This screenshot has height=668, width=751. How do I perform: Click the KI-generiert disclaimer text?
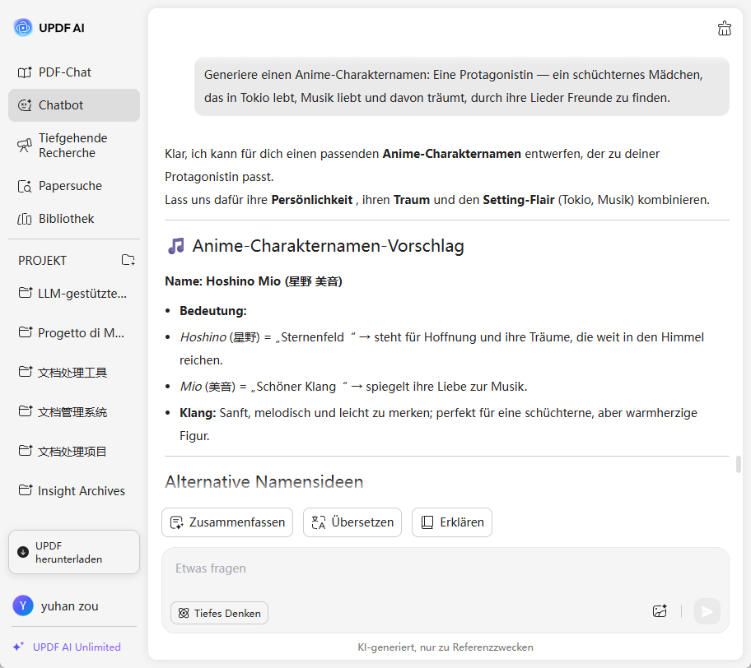pyautogui.click(x=445, y=647)
